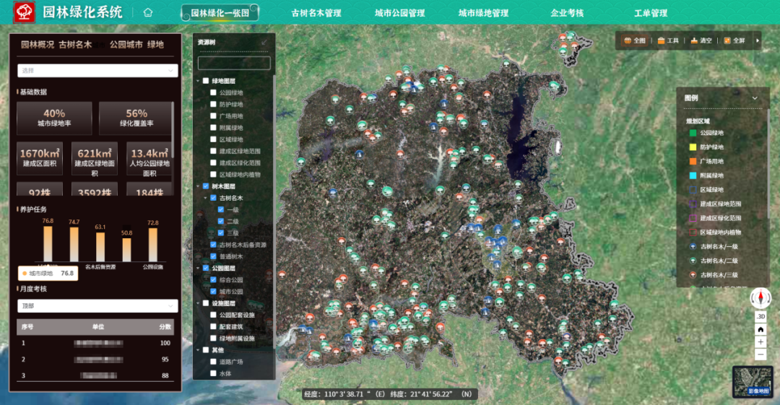The image size is (780, 405).
Task: Enable the 水体 layer checkbox
Action: click(x=213, y=373)
